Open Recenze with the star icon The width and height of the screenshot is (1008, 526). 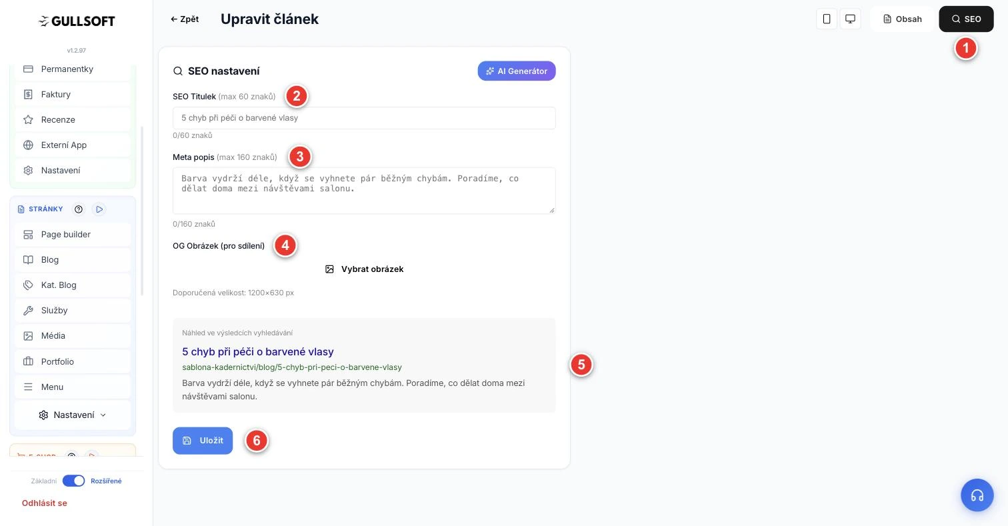pyautogui.click(x=73, y=120)
